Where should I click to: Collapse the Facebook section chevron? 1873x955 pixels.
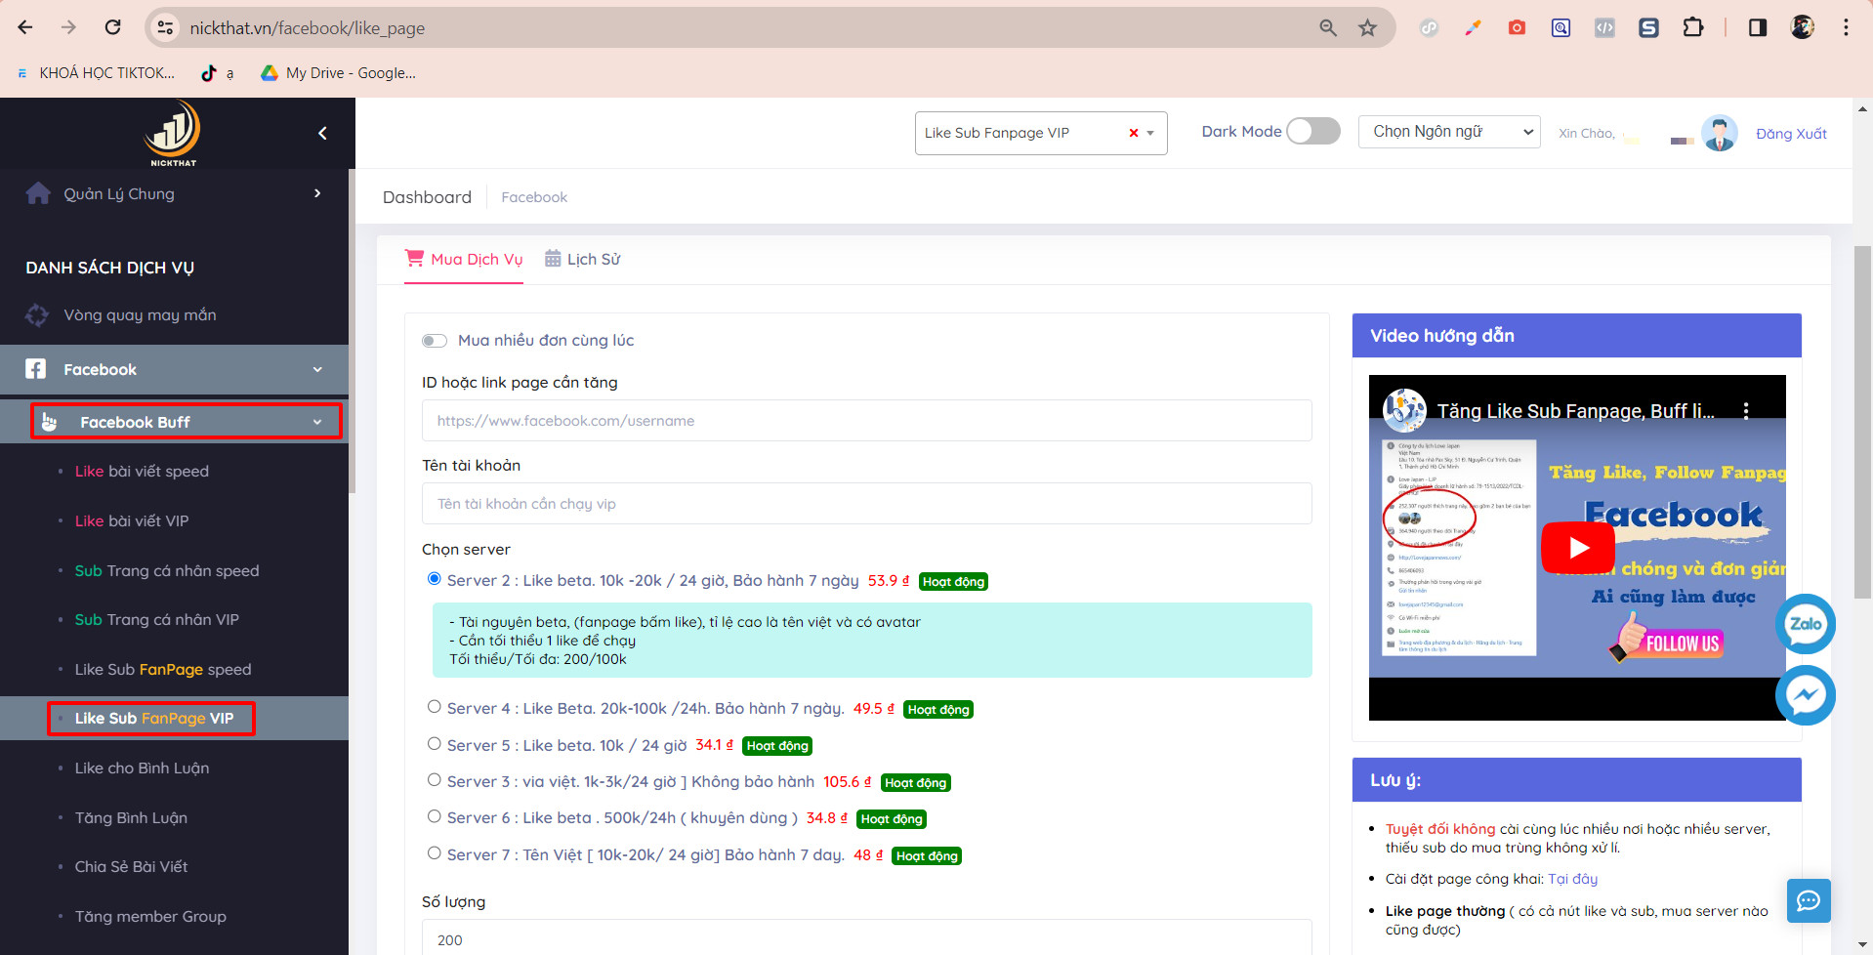pos(317,369)
